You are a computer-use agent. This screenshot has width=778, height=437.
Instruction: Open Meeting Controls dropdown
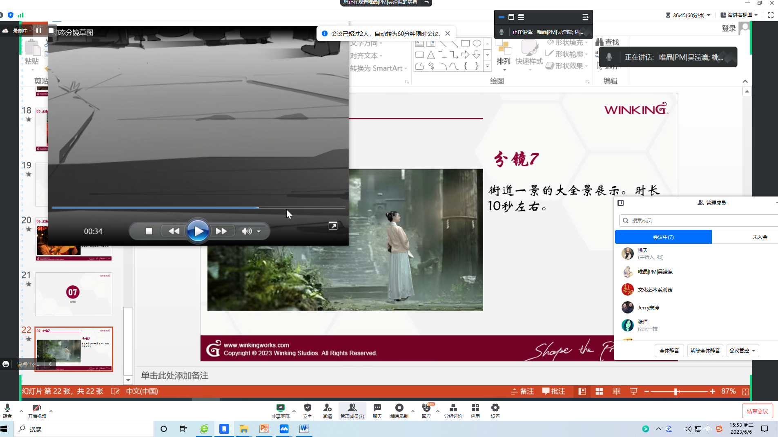[x=742, y=351]
